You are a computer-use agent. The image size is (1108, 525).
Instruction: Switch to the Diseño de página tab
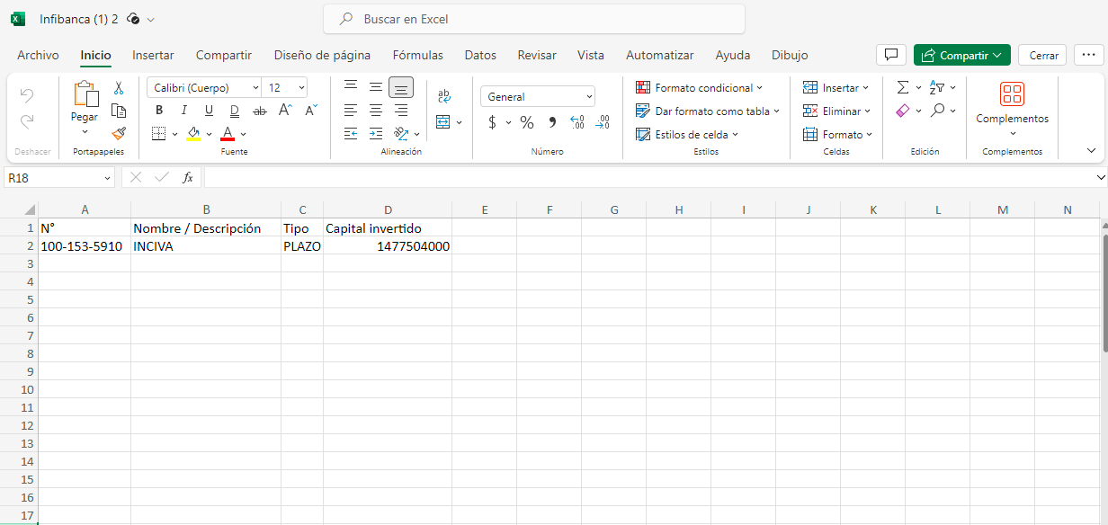coord(322,55)
